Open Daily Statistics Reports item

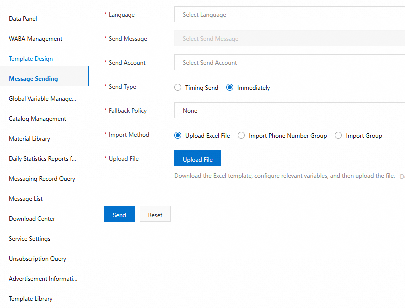(x=42, y=159)
